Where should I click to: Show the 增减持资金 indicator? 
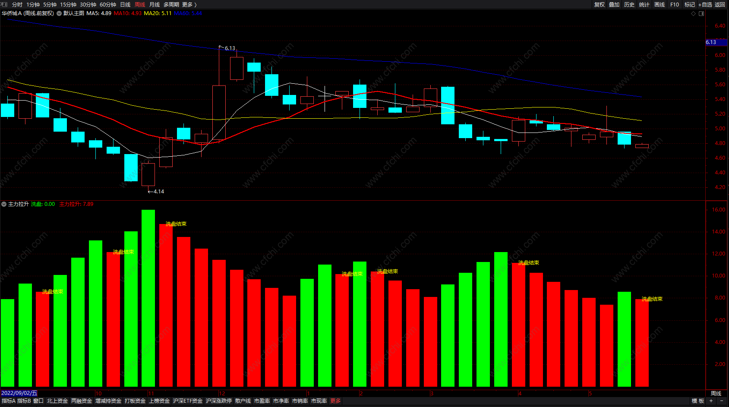coord(108,401)
